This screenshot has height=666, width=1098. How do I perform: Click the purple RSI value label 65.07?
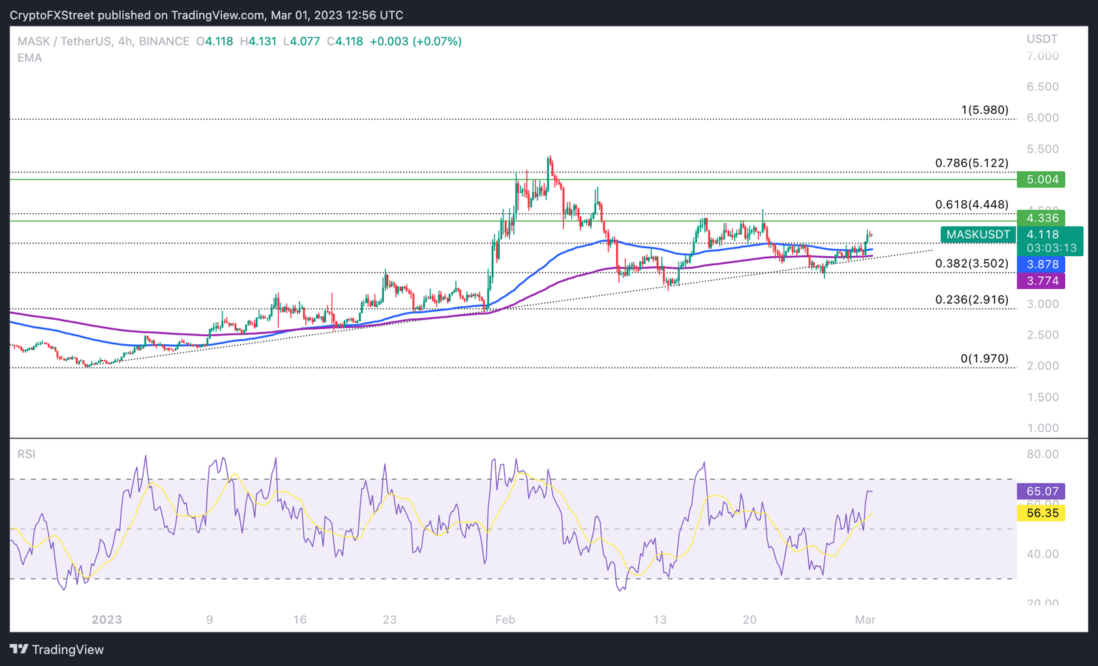coord(1041,491)
